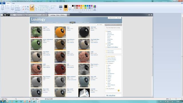The width and height of the screenshot is (183, 103).
Task: Open Edit colors dialog
Action: point(95,8)
